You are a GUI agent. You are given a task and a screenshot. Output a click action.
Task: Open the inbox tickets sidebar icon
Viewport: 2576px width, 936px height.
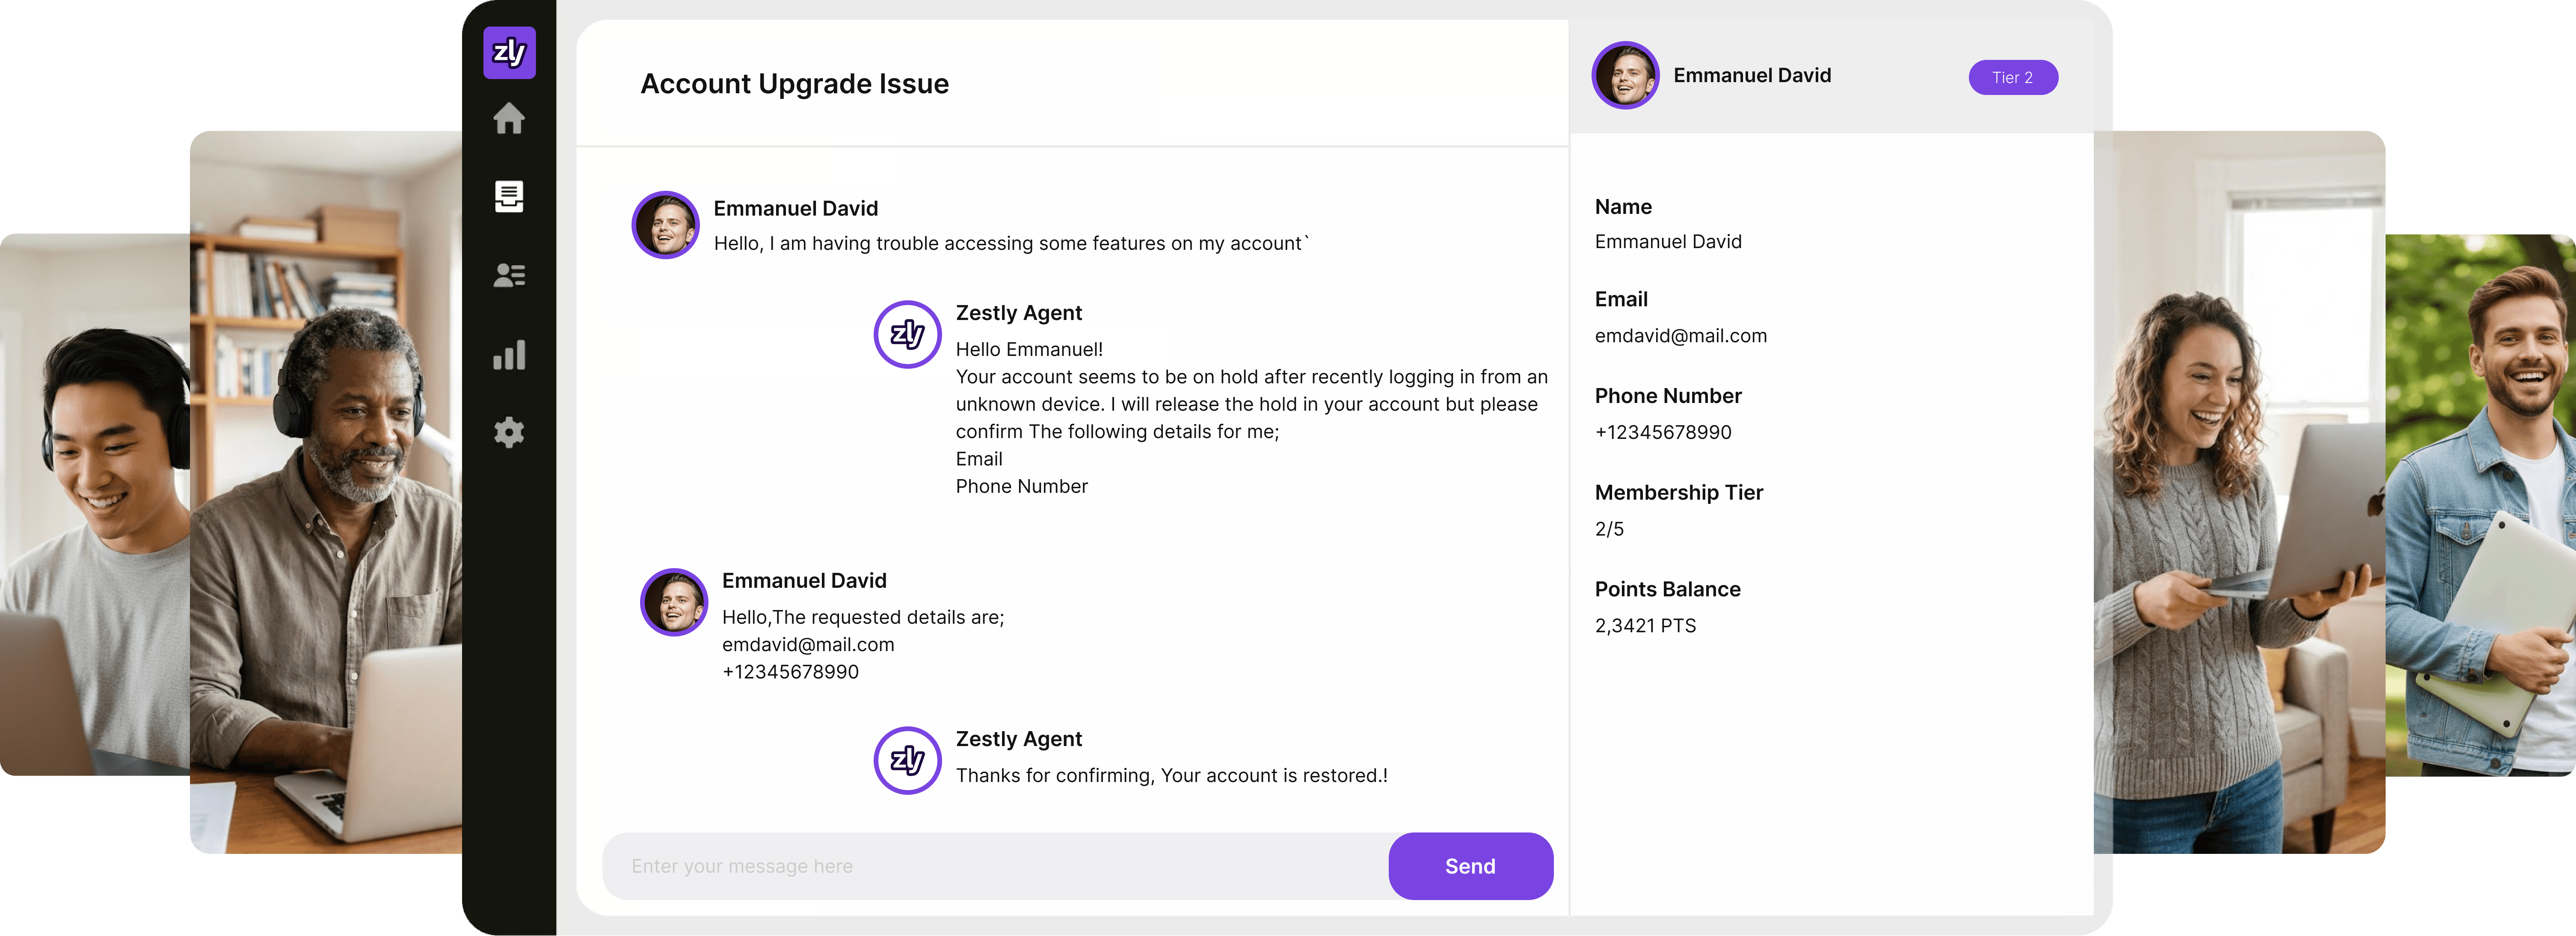click(x=509, y=196)
